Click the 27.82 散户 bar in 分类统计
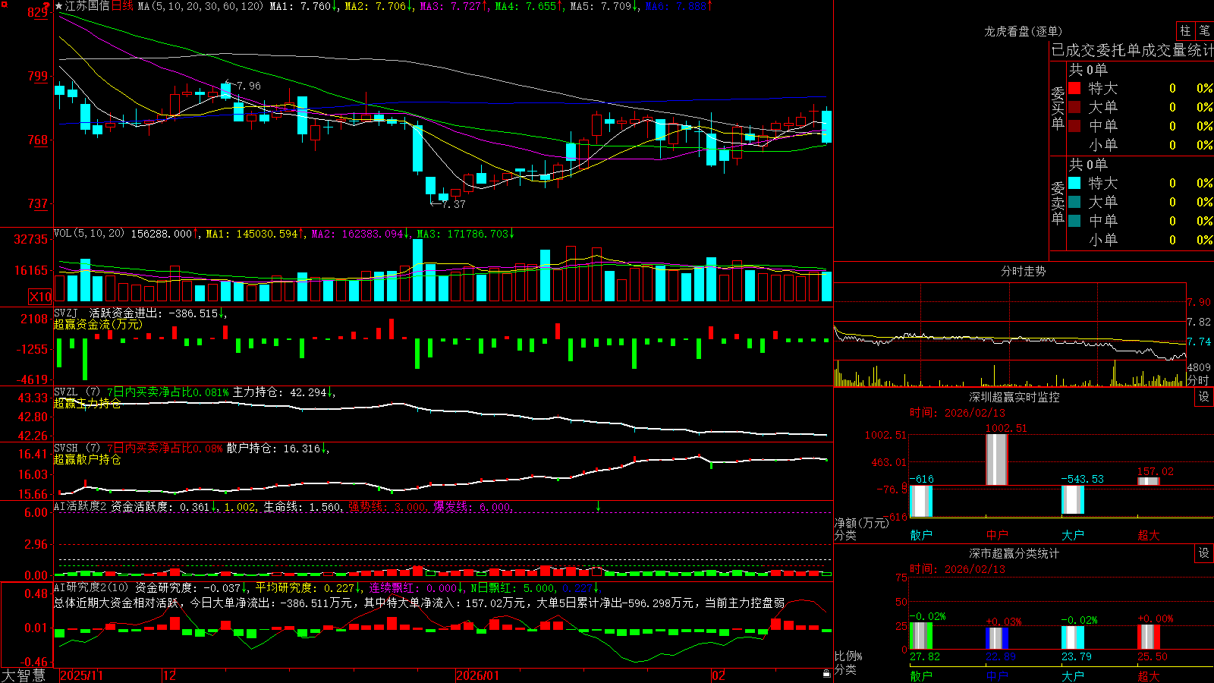1214x683 pixels. point(921,636)
